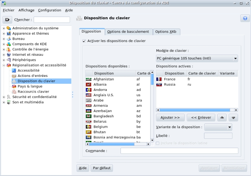
Task: Open Accessibilité item in the sidebar
Action: point(28,70)
